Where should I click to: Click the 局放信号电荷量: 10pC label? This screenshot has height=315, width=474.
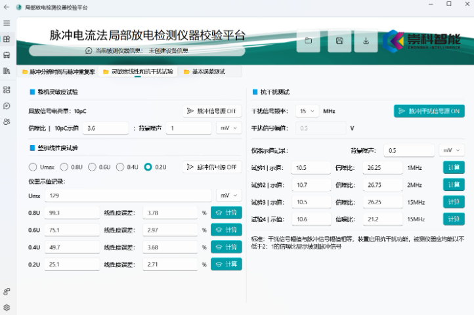tap(57, 112)
